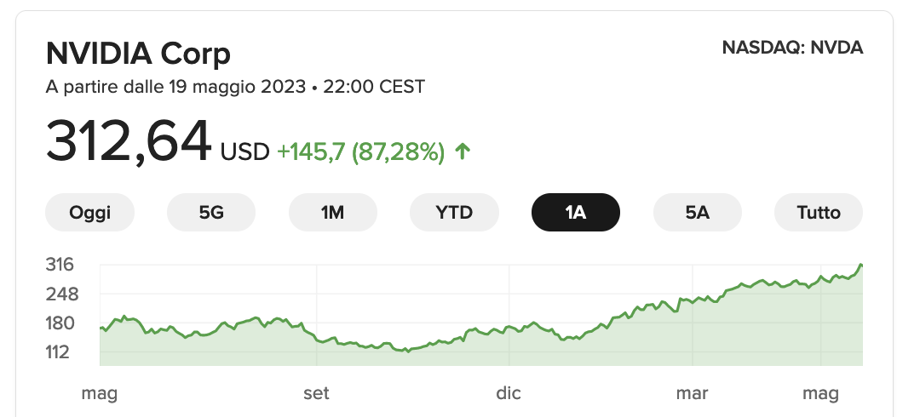Click the 312,64 price value
Image resolution: width=920 pixels, height=417 pixels.
128,141
